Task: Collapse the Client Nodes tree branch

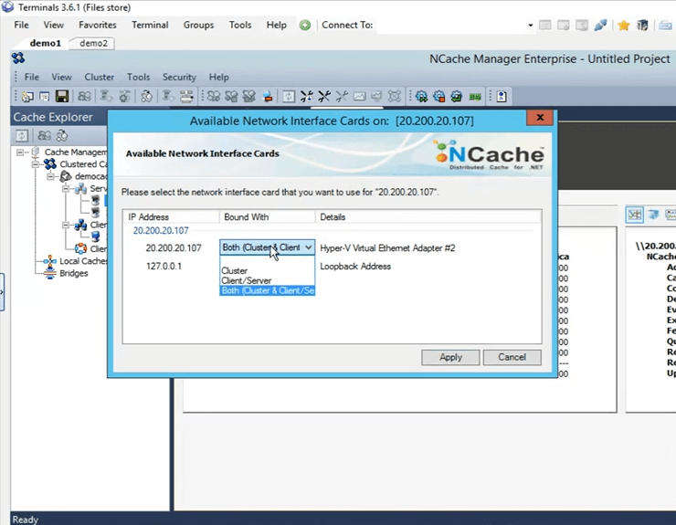Action: [x=66, y=225]
